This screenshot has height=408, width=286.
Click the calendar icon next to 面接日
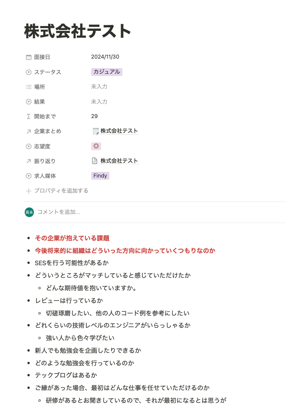pos(28,57)
